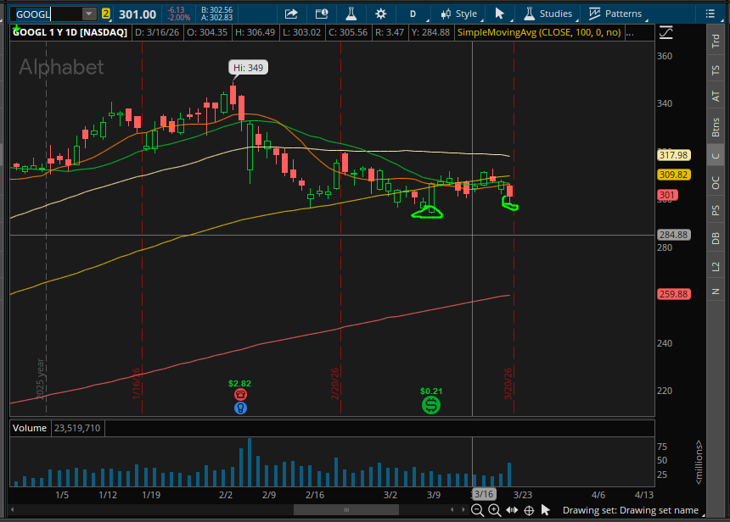Viewport: 730px width, 522px height.
Task: Click the flask icon in the toolbar
Action: pyautogui.click(x=351, y=14)
